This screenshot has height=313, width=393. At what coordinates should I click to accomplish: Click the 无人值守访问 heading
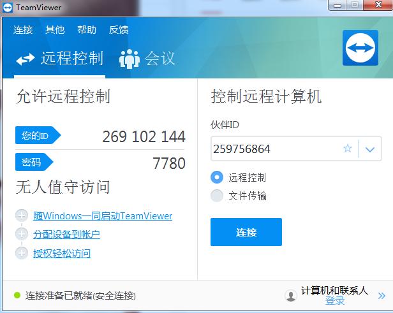click(63, 187)
